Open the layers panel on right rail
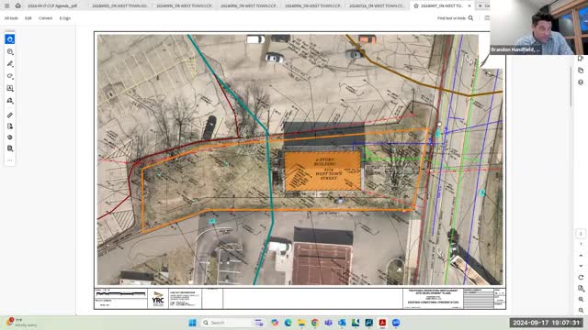Image resolution: width=588 pixels, height=330 pixels. tap(581, 82)
